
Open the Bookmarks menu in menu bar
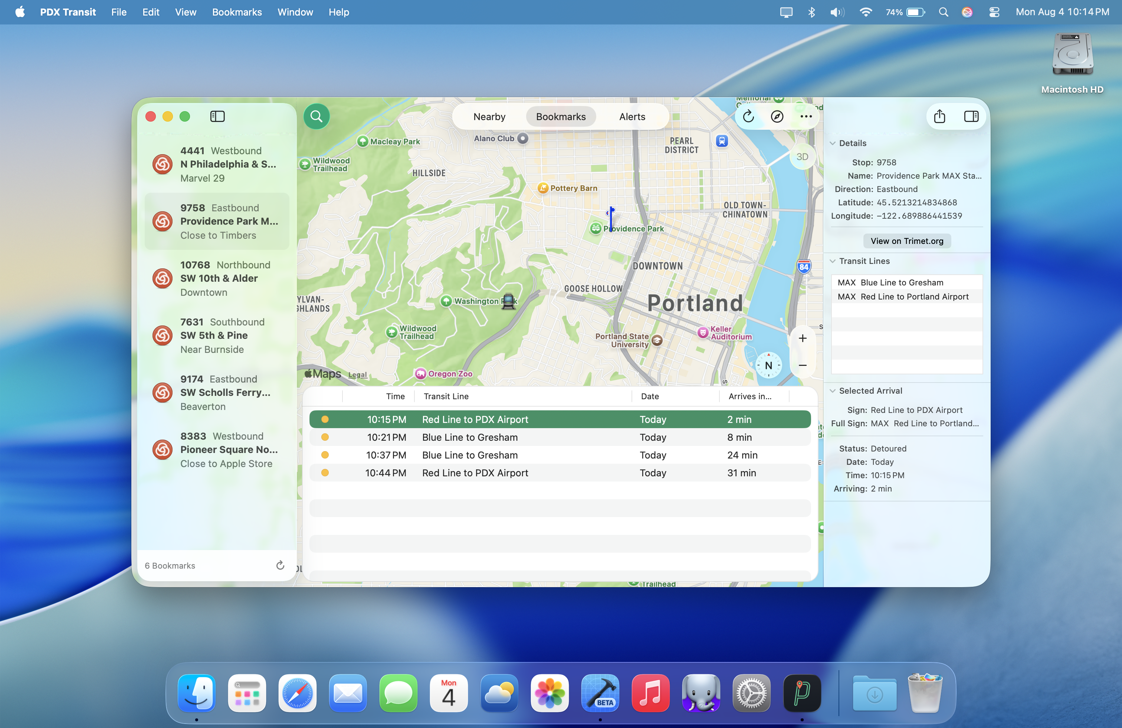click(x=237, y=12)
